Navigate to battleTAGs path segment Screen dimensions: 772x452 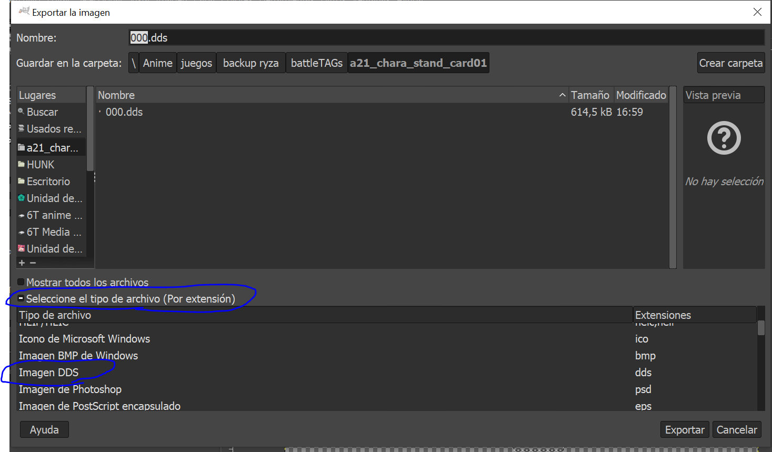(317, 63)
